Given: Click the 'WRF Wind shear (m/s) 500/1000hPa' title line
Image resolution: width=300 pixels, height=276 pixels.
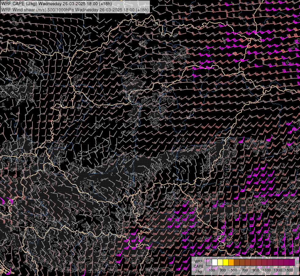Looking at the screenshot, I should tap(75, 10).
